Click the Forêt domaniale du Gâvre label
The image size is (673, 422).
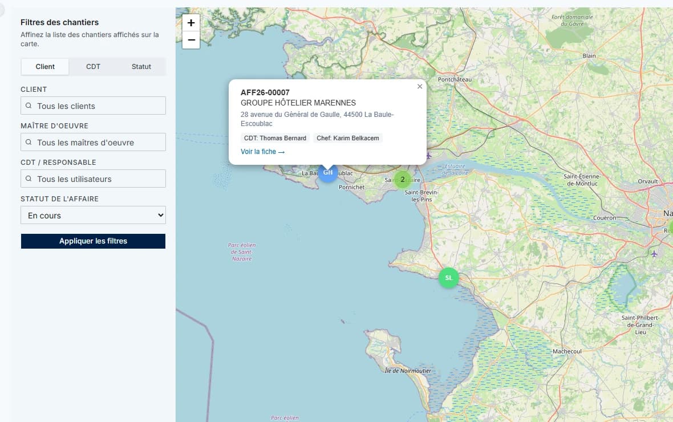572,20
